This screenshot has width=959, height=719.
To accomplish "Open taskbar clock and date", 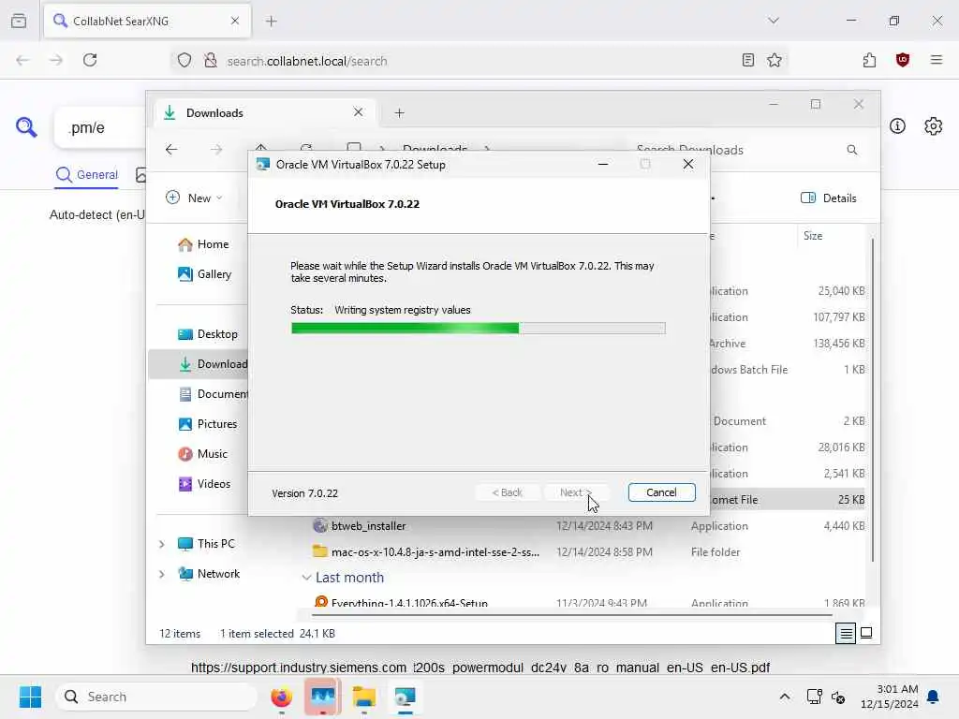I will (890, 697).
